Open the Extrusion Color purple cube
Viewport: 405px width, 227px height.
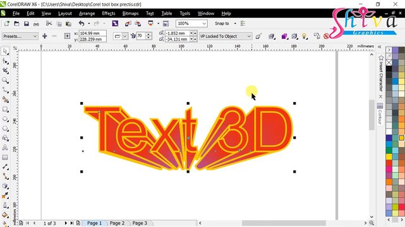[x=284, y=37]
